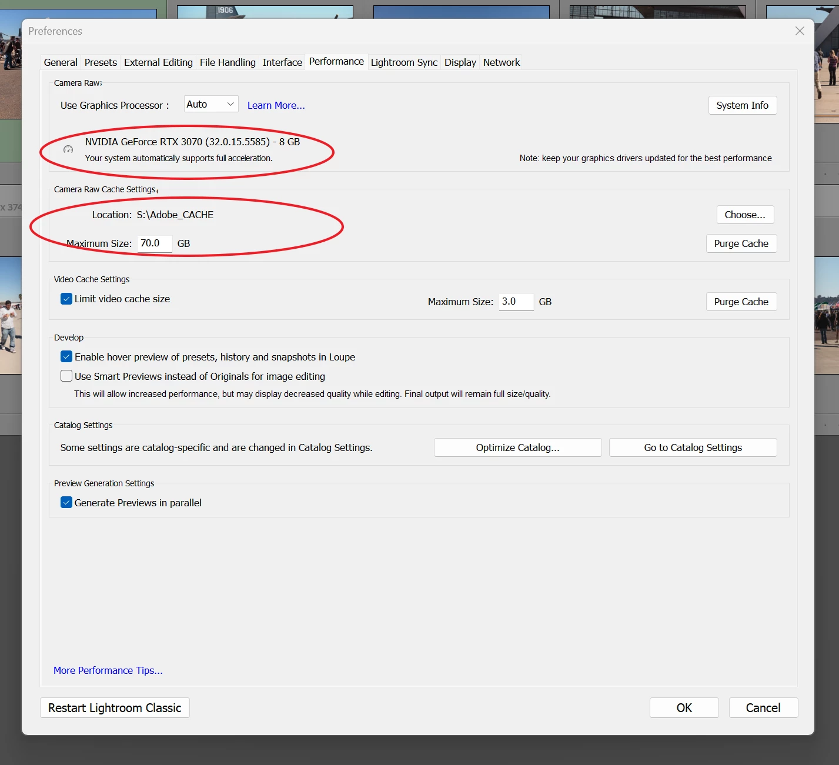839x765 pixels.
Task: Close the Preferences dialog with X
Action: (800, 31)
